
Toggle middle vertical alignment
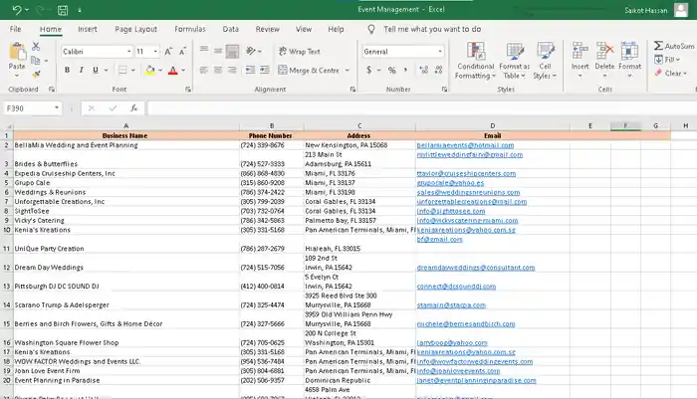tap(218, 51)
